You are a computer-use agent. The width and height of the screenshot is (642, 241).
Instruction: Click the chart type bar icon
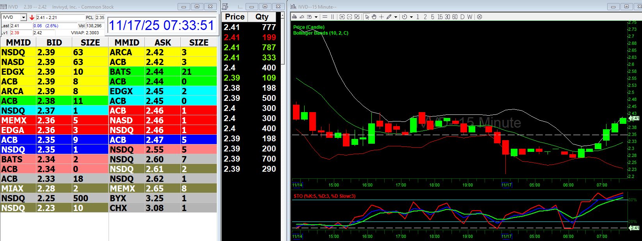click(x=294, y=17)
